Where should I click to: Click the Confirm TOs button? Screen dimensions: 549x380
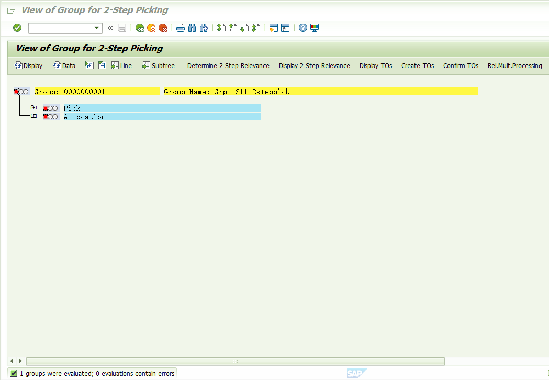pyautogui.click(x=460, y=65)
